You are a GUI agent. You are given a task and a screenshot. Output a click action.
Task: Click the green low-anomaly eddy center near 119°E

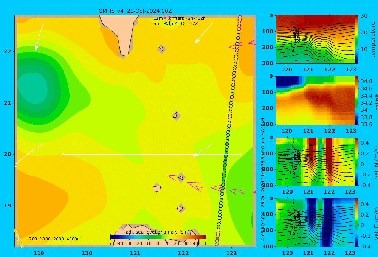point(33,88)
